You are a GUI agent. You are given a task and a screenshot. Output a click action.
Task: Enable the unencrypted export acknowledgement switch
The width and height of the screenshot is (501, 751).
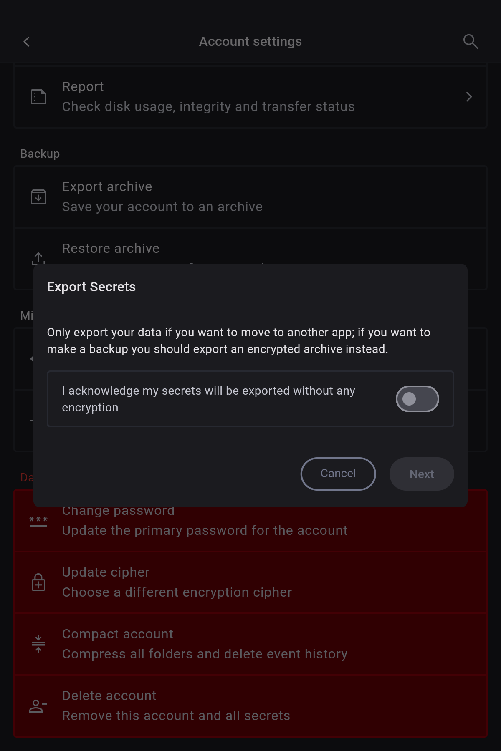pyautogui.click(x=417, y=399)
